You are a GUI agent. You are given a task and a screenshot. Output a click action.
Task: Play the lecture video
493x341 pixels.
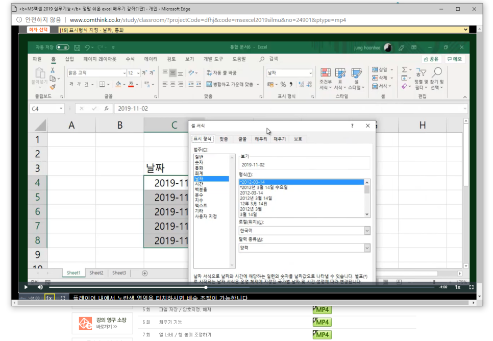(26, 287)
